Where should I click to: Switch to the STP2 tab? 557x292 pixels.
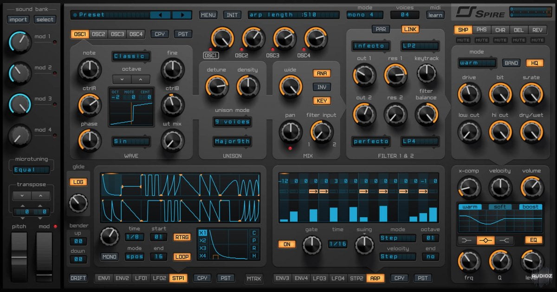(x=356, y=278)
